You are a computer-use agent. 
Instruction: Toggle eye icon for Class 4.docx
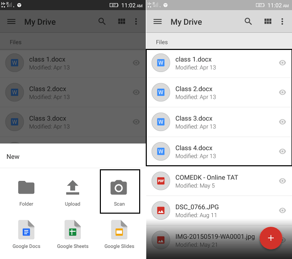point(282,151)
